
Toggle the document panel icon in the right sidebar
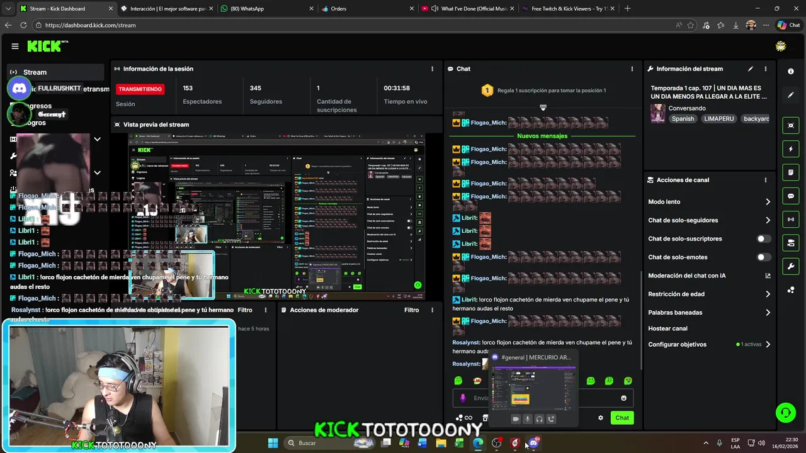[x=791, y=172]
